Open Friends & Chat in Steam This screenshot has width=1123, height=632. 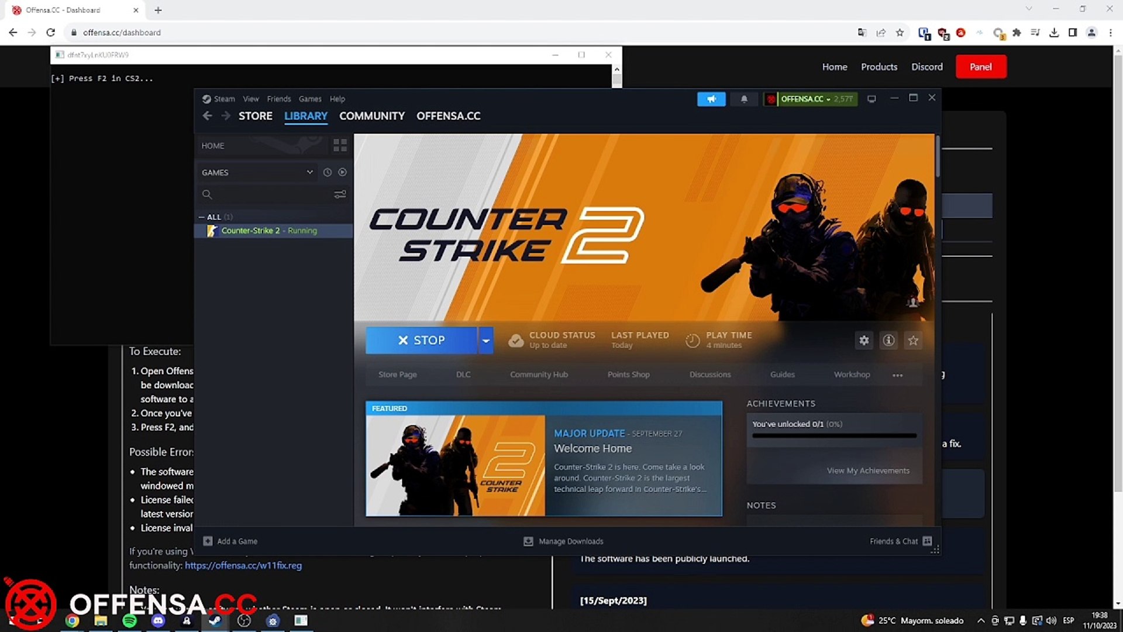pyautogui.click(x=894, y=541)
